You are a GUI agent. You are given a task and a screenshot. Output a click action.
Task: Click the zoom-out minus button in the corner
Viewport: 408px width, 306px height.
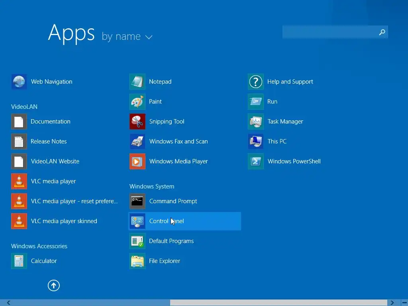(405, 303)
